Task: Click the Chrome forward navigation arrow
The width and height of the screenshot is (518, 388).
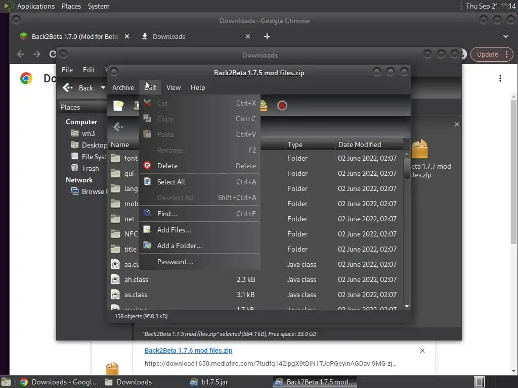Action: pyautogui.click(x=36, y=54)
